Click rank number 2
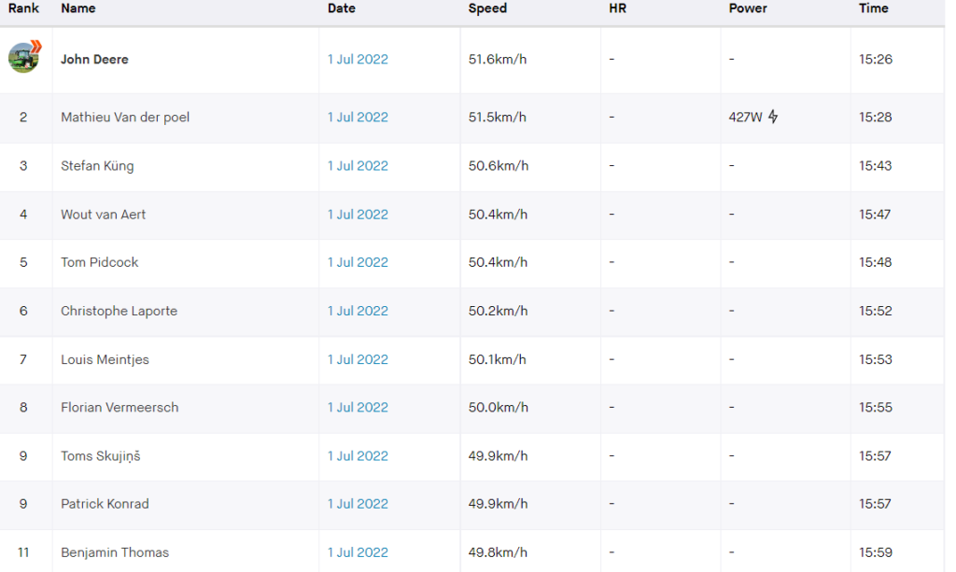The height and width of the screenshot is (572, 956). (x=23, y=117)
